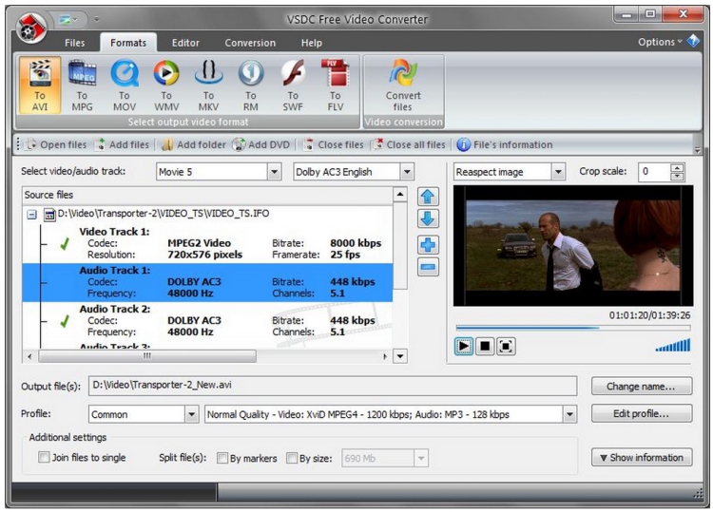
Task: Open the Dolby AC3 English audio dropdown
Action: point(407,172)
